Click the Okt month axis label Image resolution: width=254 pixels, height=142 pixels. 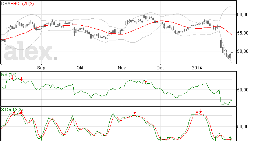pos(80,68)
